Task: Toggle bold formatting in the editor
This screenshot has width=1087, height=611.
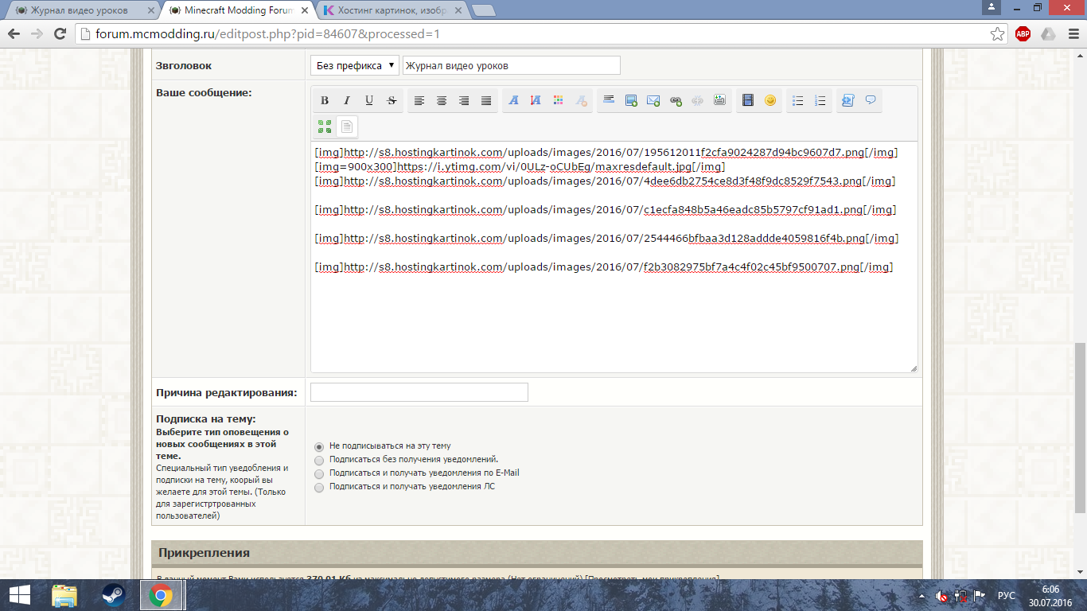Action: tap(325, 100)
